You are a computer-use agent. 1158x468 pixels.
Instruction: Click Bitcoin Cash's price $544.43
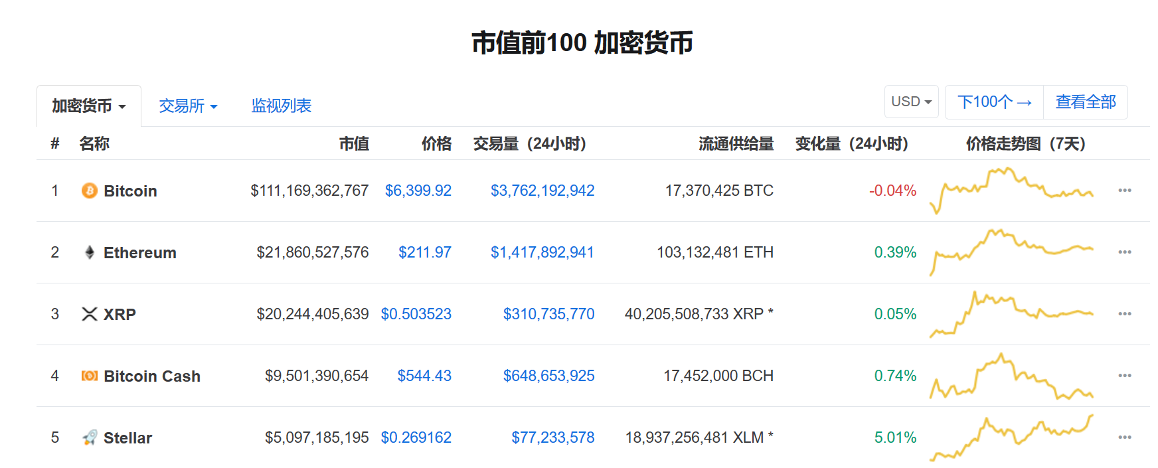point(424,376)
